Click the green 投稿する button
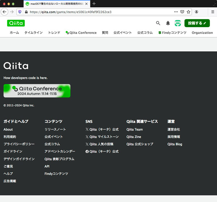217x202 pixels. 197,23
